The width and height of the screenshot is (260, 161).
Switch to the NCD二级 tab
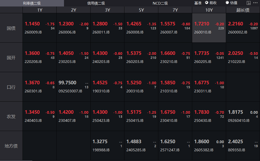[x=160, y=3]
